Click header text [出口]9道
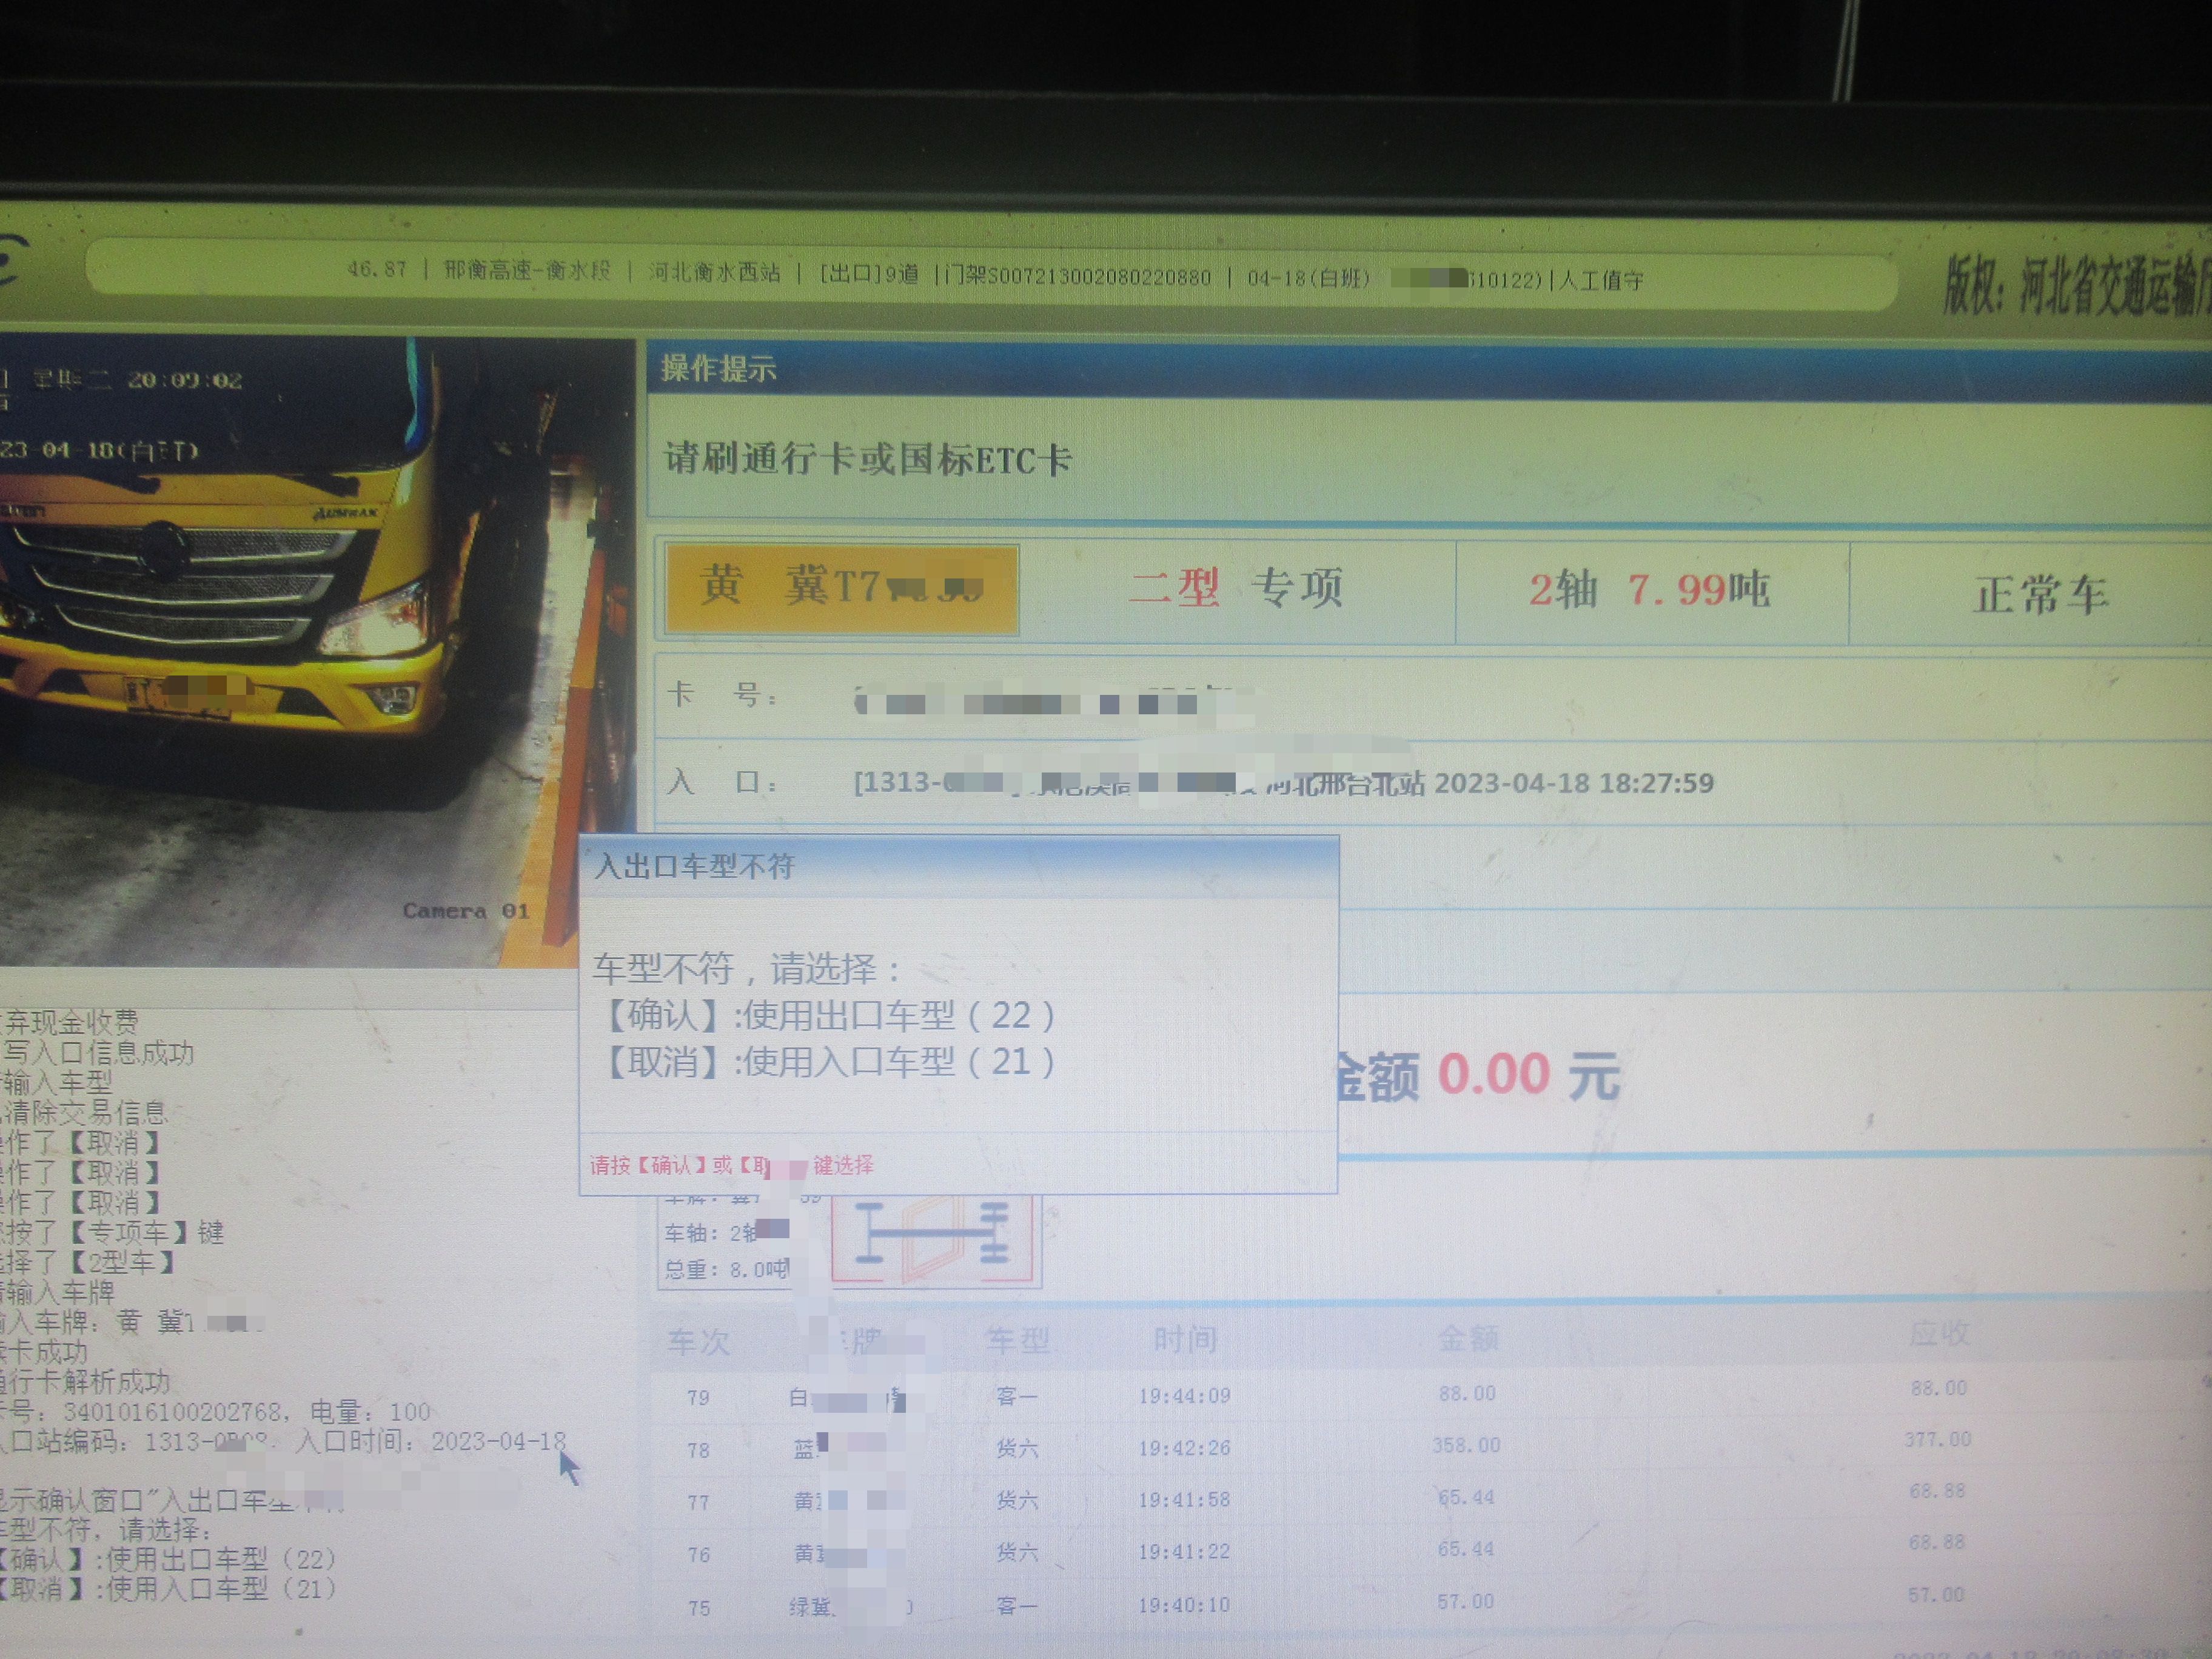2212x1659 pixels. tap(868, 274)
